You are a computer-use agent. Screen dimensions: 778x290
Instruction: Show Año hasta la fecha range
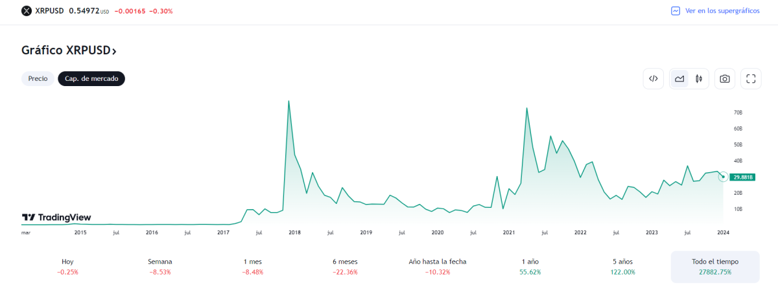[438, 266]
